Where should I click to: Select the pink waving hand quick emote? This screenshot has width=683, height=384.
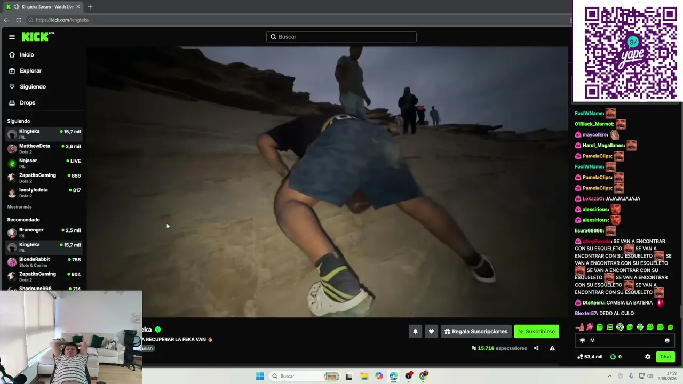pyautogui.click(x=590, y=327)
